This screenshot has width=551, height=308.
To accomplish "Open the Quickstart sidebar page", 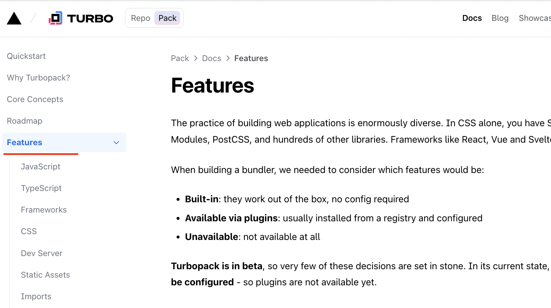I will (26, 56).
